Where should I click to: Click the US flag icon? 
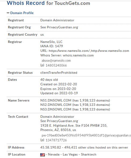pyautogui.click(x=43, y=155)
